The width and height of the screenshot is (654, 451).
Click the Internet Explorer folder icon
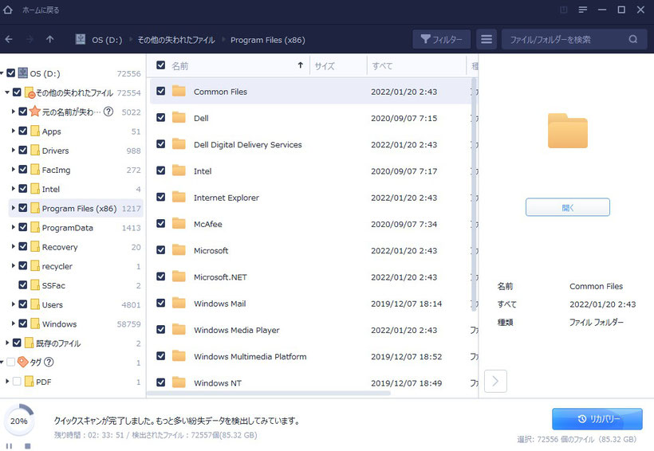coord(179,197)
